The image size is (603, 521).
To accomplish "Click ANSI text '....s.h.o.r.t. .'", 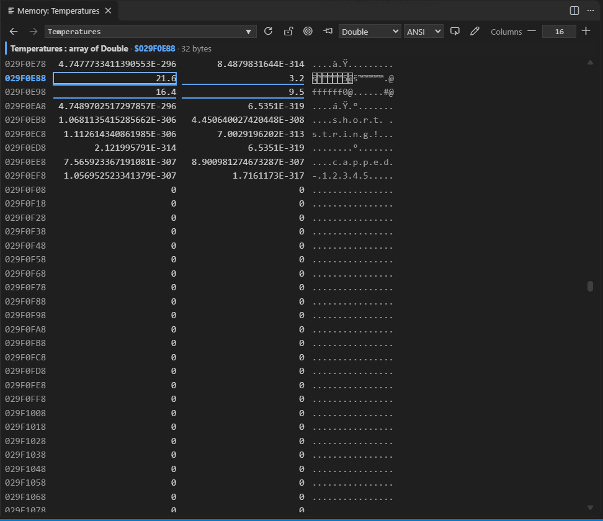I will coord(352,120).
